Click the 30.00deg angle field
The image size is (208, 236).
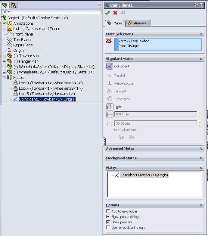click(x=155, y=123)
